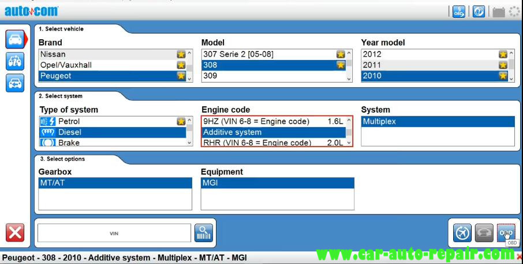Click the Diesel glow plug icon

48,132
